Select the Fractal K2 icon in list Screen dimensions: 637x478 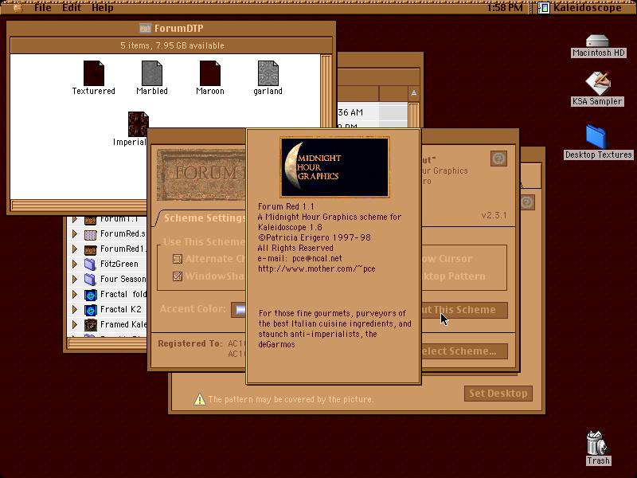click(x=90, y=310)
